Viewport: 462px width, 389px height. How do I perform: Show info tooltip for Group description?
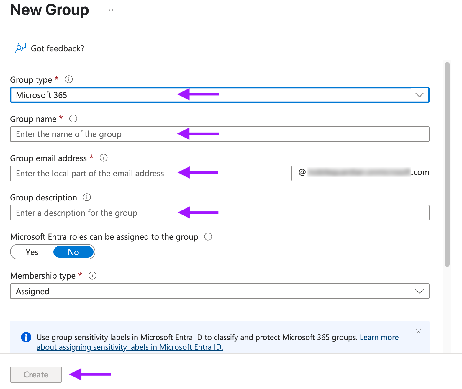tap(87, 197)
